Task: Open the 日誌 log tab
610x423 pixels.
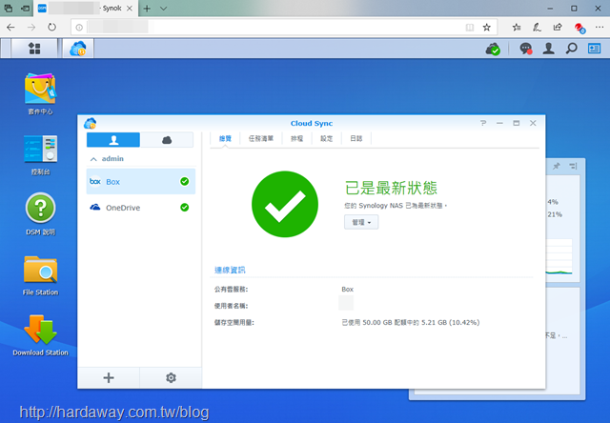Action: click(356, 138)
